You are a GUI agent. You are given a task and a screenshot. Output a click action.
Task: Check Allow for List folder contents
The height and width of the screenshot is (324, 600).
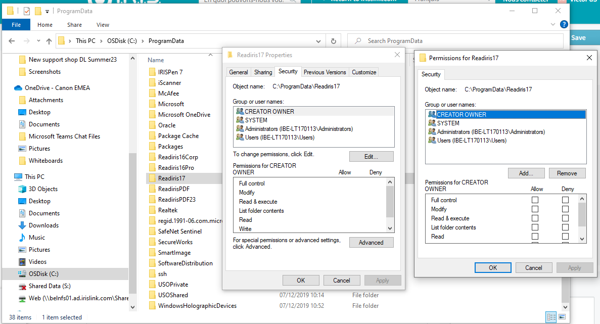(x=535, y=227)
